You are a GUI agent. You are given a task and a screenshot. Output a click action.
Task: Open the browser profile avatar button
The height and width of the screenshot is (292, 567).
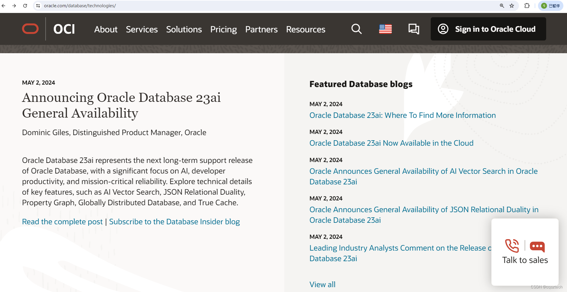click(550, 6)
